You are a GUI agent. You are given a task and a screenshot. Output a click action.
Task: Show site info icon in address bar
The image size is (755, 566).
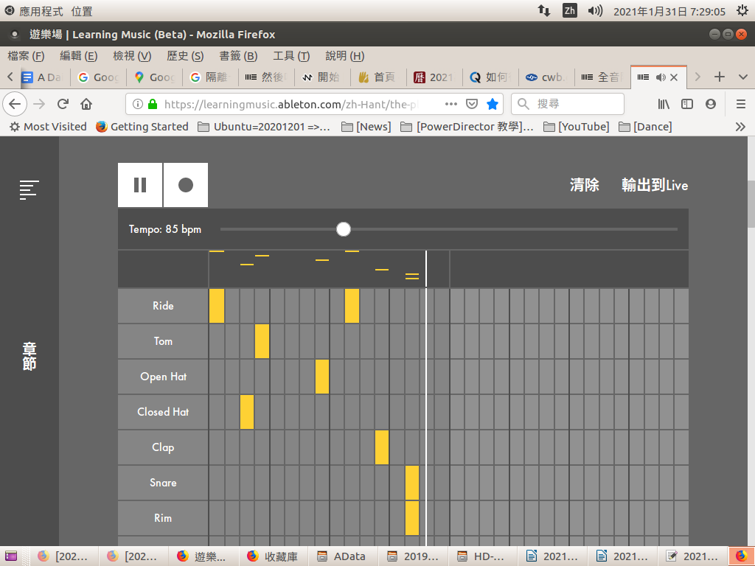click(138, 104)
